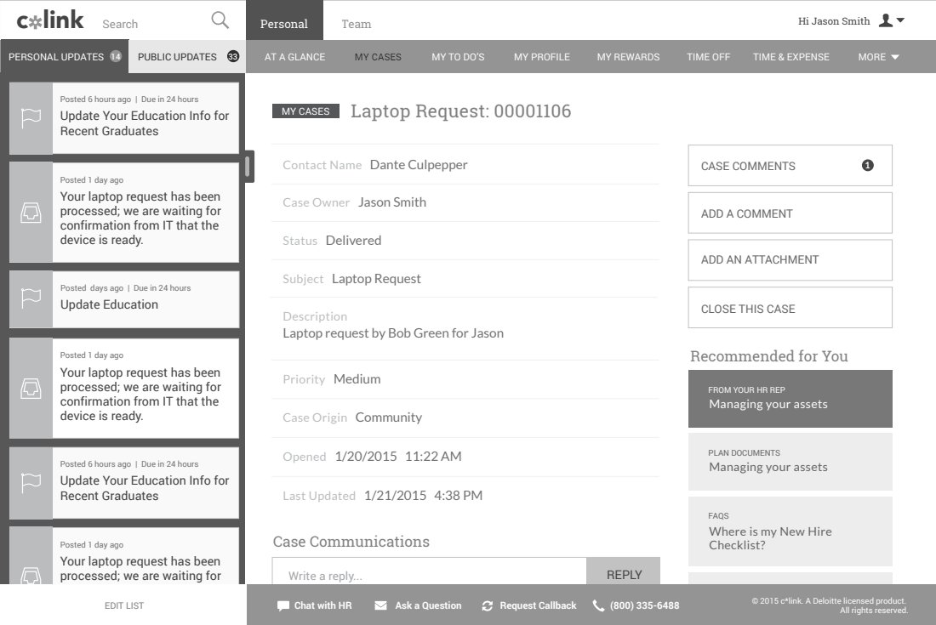Click the Close This Case button
This screenshot has width=936, height=625.
point(790,309)
